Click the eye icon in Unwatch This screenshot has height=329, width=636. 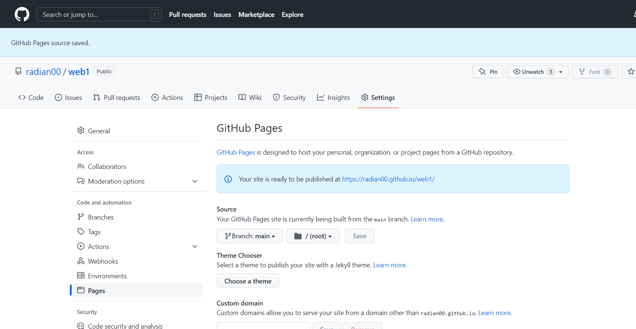[517, 72]
